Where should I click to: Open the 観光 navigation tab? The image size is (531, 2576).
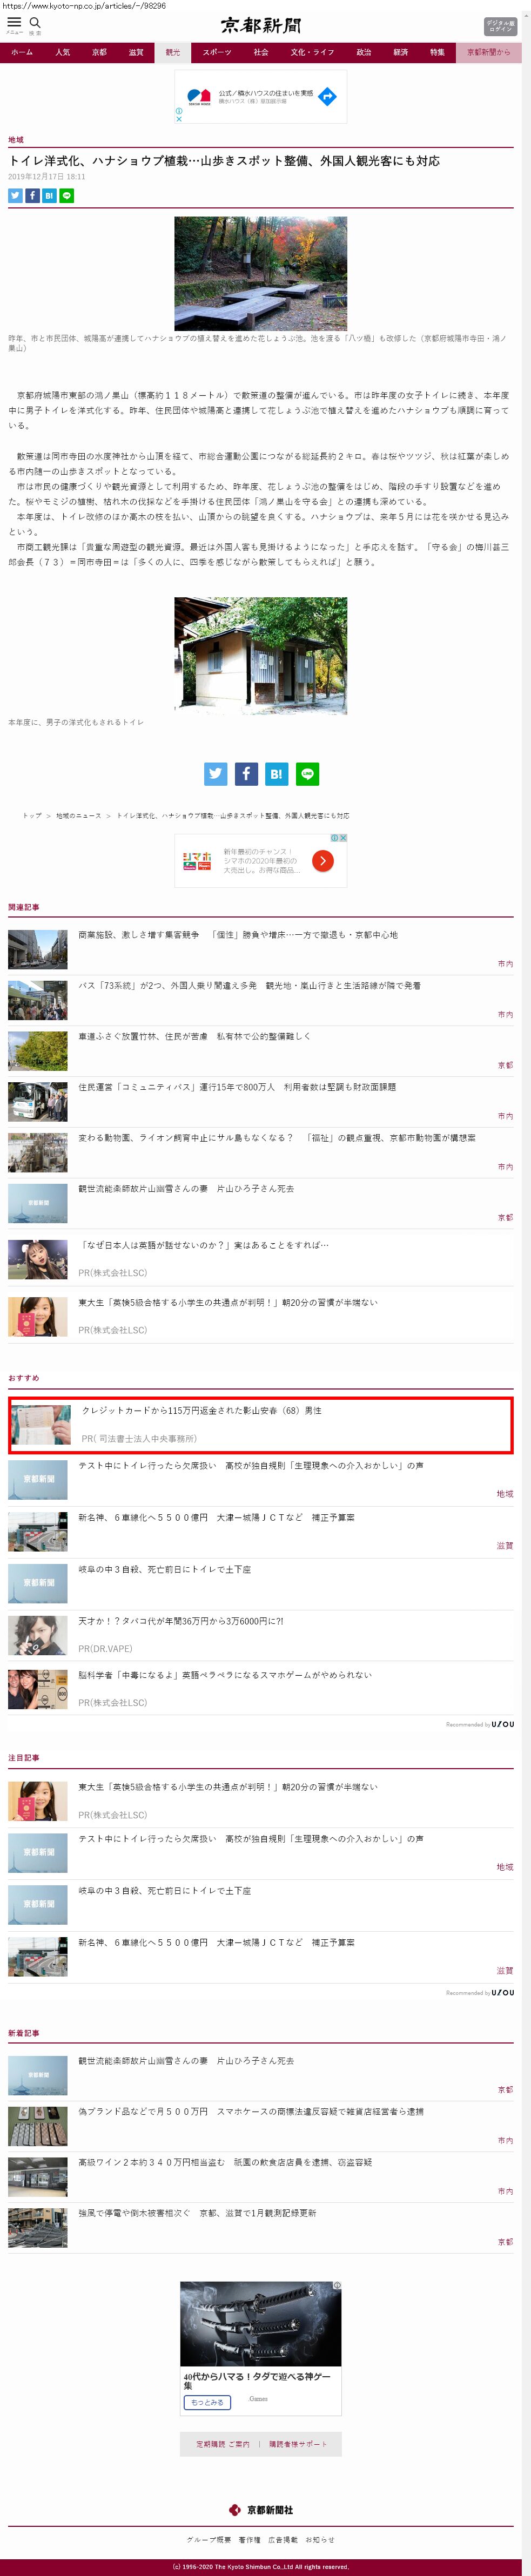tap(173, 52)
